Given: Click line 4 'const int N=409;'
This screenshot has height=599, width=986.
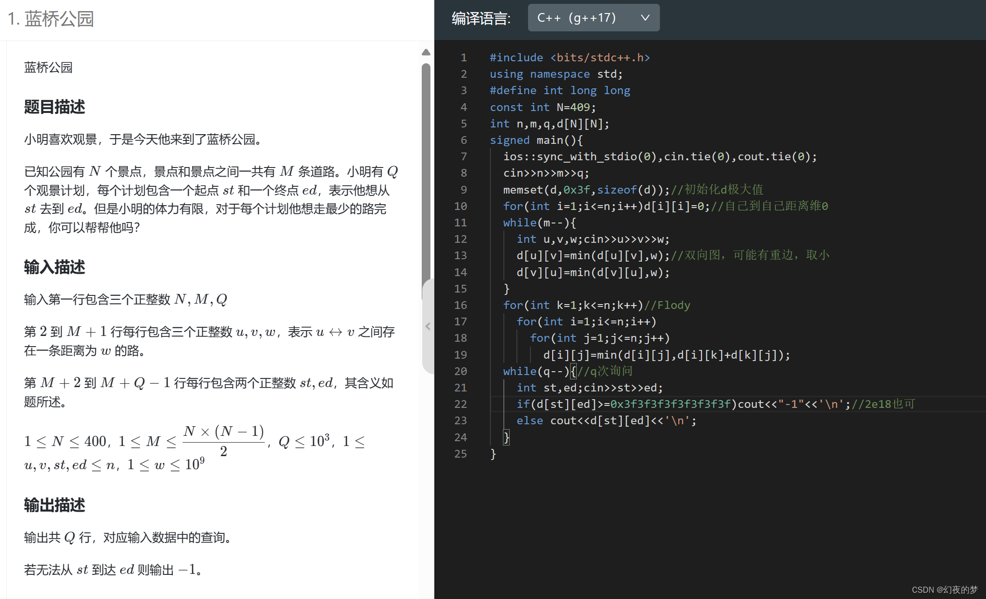Looking at the screenshot, I should 543,107.
